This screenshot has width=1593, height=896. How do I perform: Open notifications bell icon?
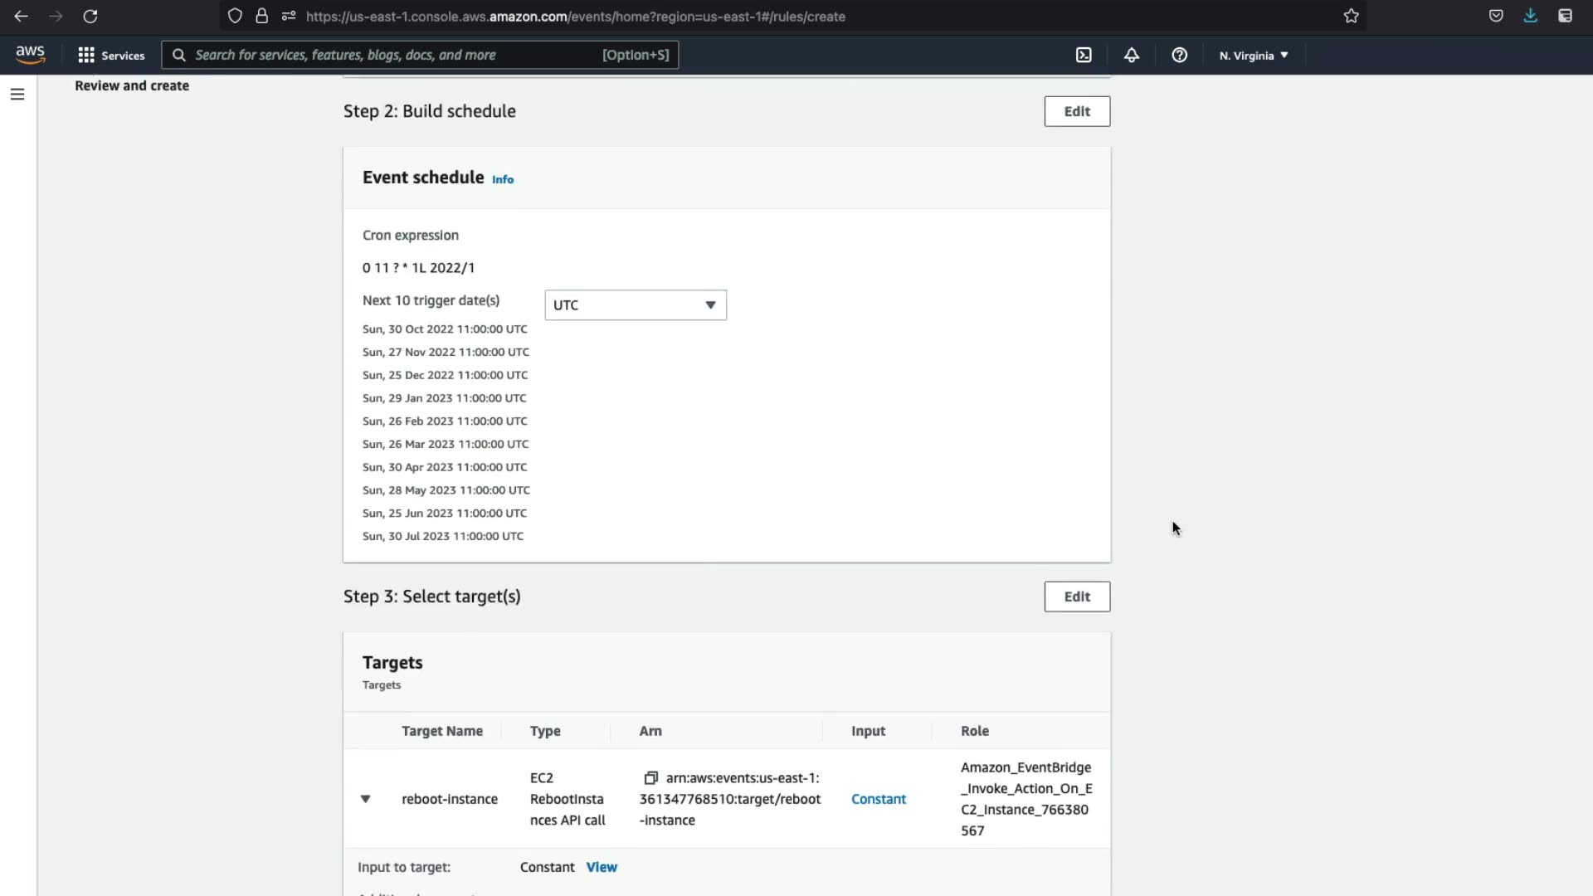(x=1131, y=56)
